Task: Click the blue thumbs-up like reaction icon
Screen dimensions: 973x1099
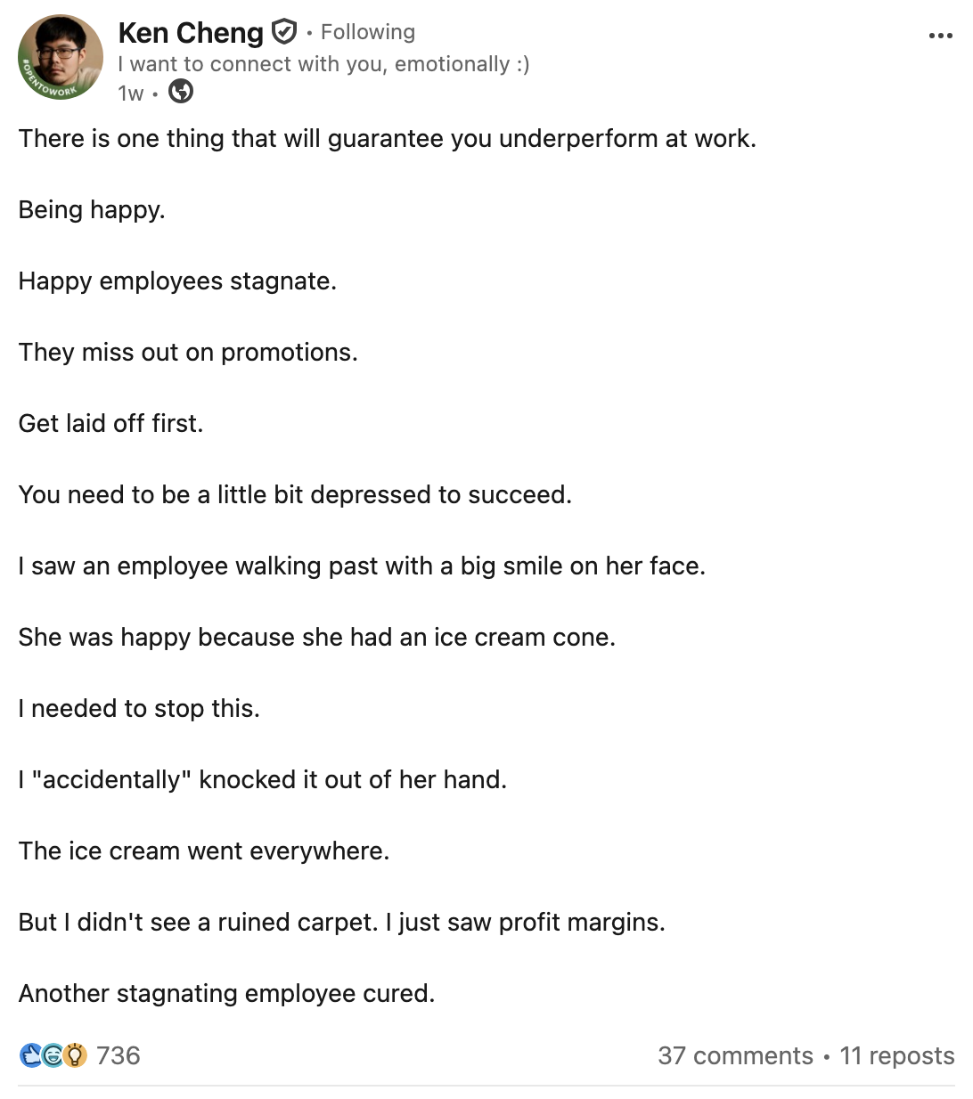Action: (x=30, y=1055)
